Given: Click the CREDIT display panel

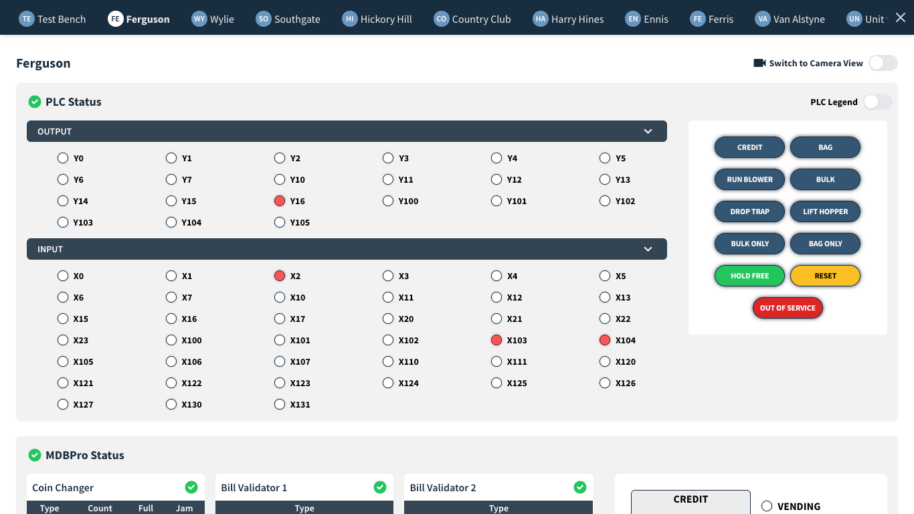Looking at the screenshot, I should (690, 501).
